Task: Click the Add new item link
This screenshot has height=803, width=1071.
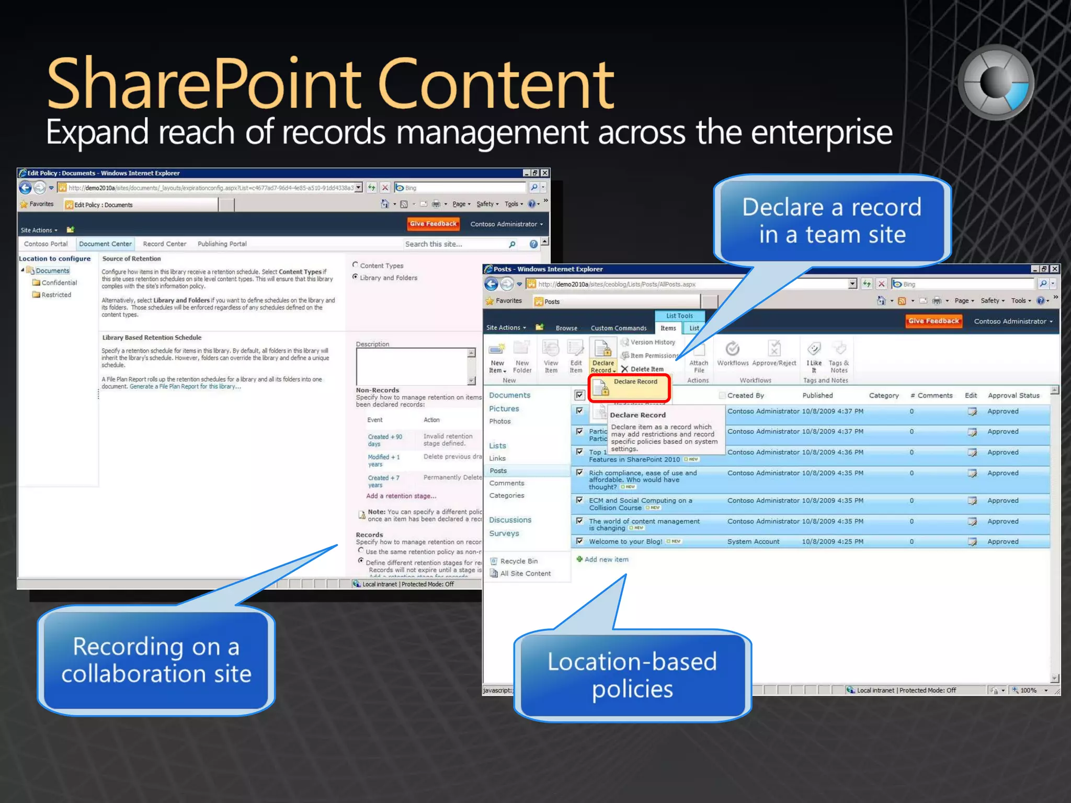Action: (606, 559)
